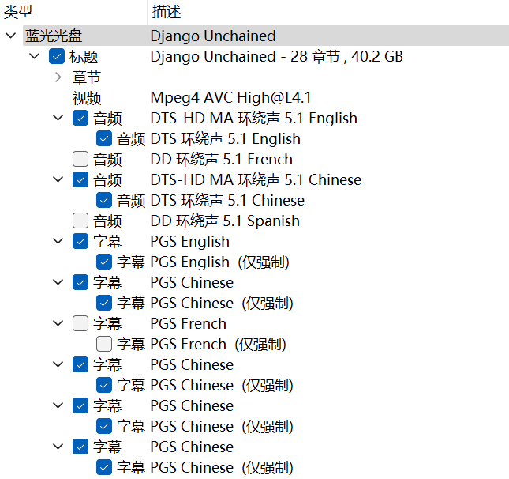Uncheck the DTS 环绕声 5.1 Chinese core checkbox
This screenshot has width=509, height=479.
point(104,200)
